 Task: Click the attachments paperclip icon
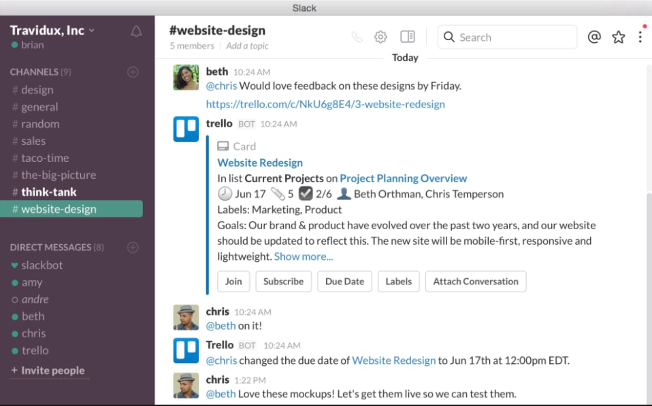[x=278, y=194]
